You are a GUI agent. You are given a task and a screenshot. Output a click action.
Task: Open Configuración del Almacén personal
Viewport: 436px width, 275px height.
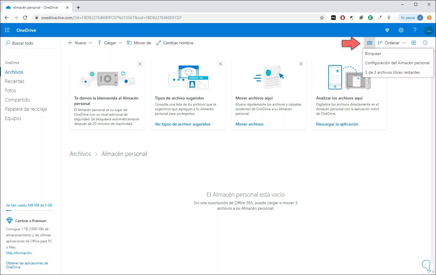(x=398, y=63)
